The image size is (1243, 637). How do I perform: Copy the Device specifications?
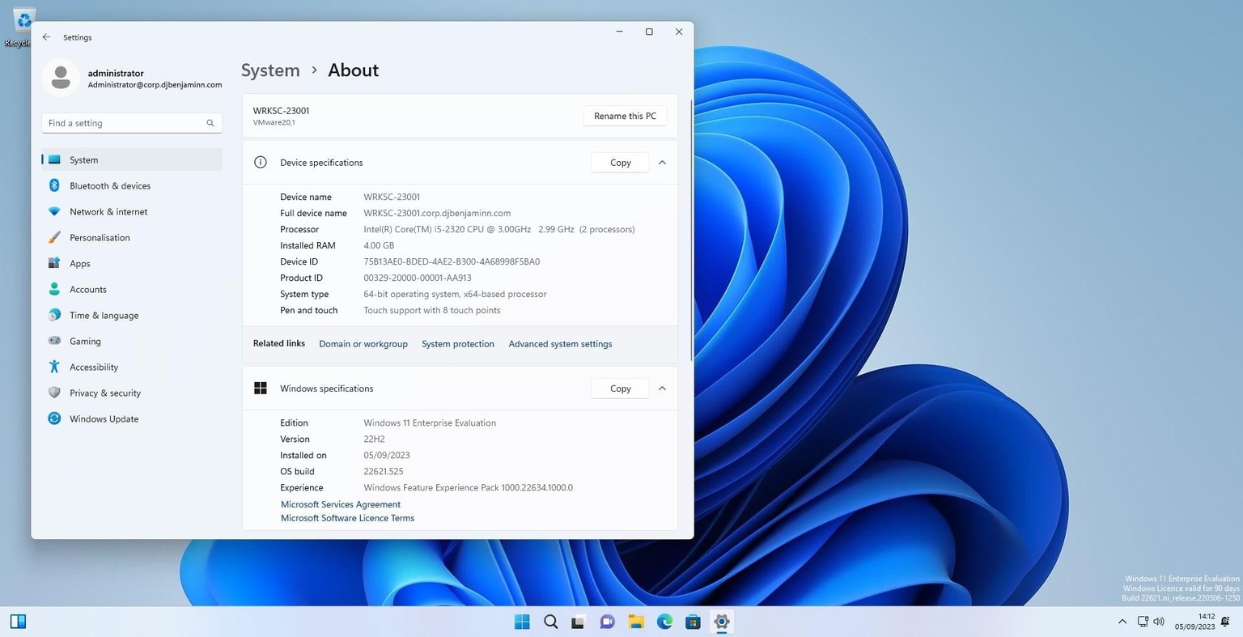[x=620, y=162]
